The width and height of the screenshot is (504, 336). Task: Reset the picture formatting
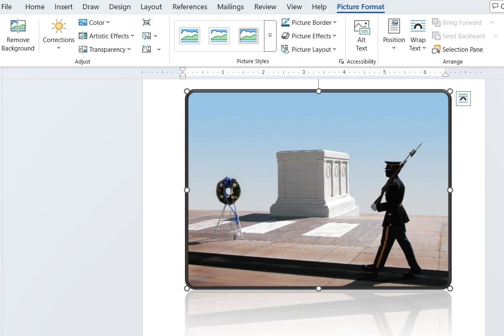150,49
